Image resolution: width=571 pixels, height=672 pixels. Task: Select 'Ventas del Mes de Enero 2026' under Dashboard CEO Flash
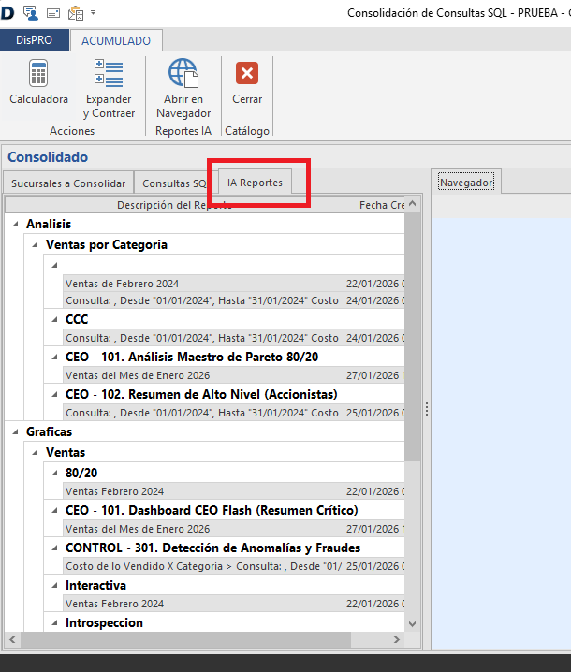[234, 529]
